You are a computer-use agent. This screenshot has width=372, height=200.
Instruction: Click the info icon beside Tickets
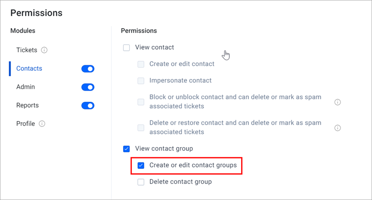[44, 50]
